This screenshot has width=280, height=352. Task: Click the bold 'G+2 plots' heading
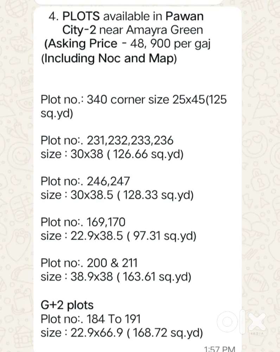point(67,304)
